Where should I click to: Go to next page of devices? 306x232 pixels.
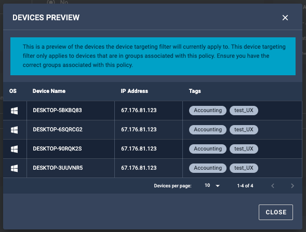[292, 186]
